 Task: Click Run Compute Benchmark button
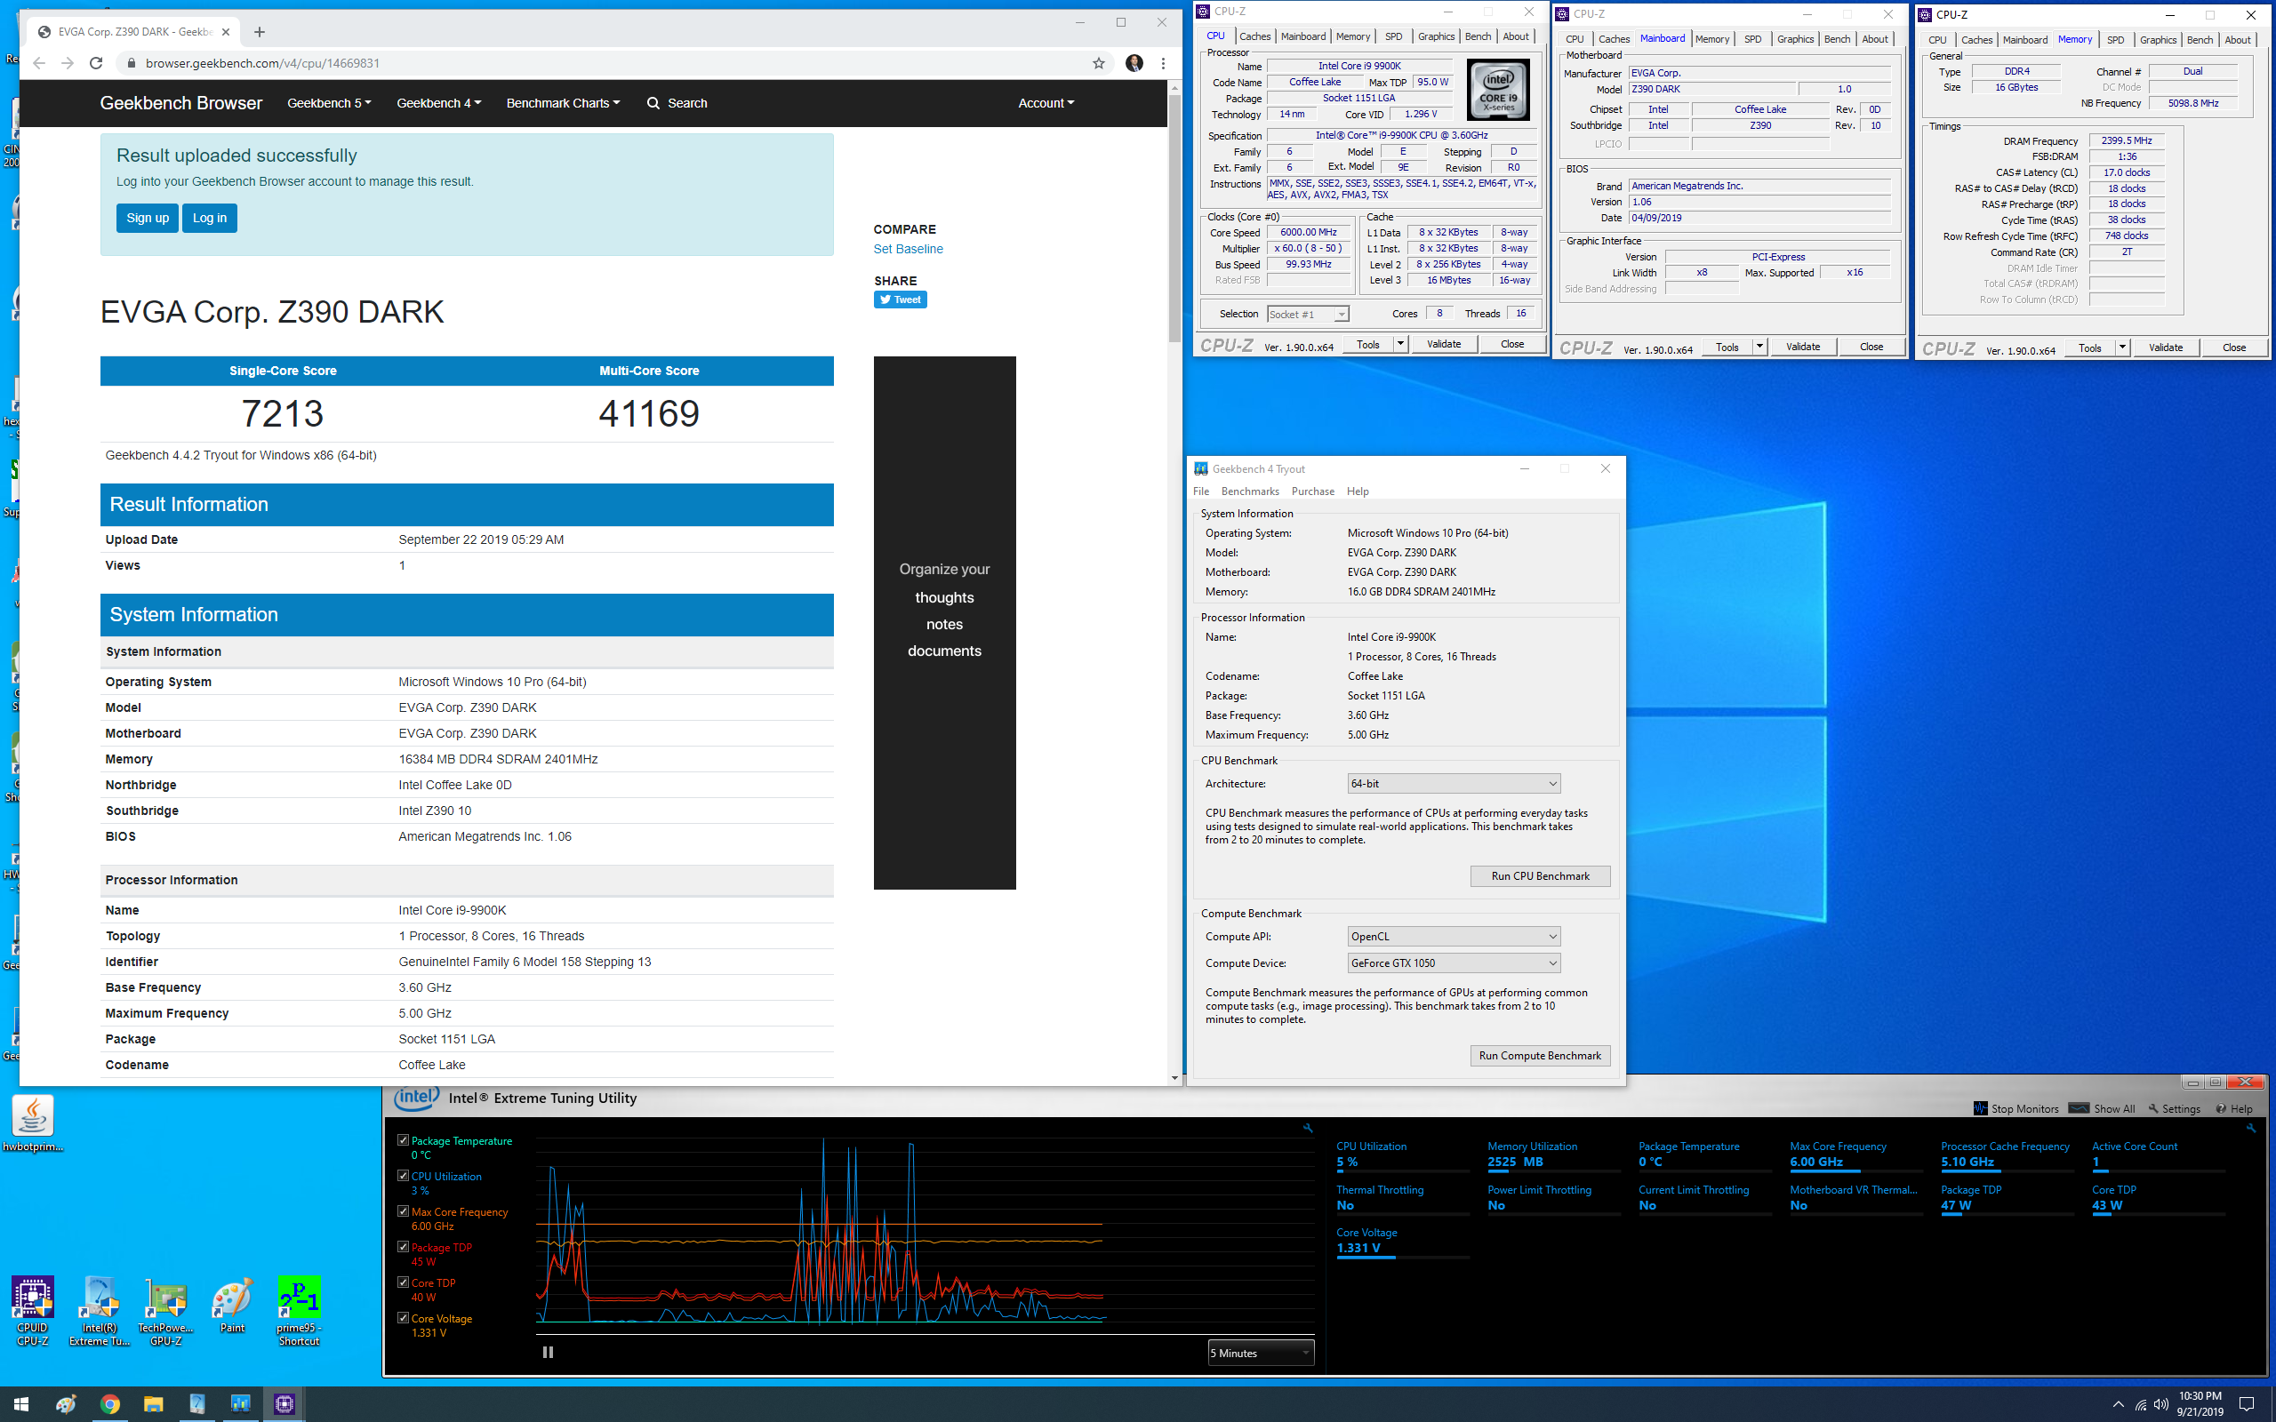click(x=1540, y=1056)
